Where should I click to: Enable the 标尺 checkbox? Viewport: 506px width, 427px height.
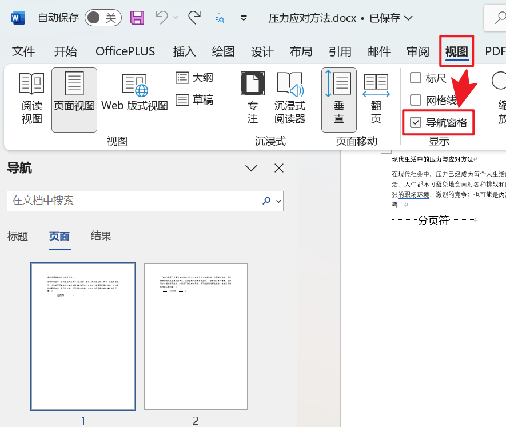point(415,78)
